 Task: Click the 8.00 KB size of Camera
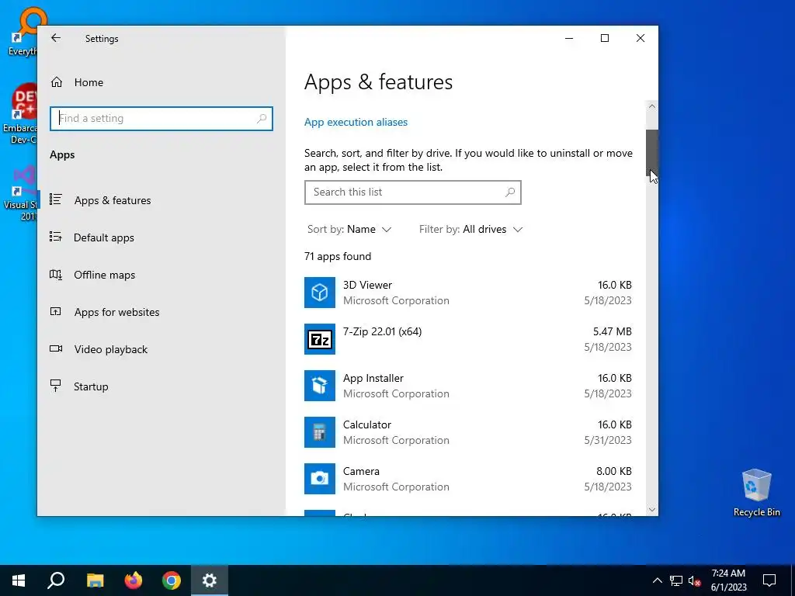click(613, 471)
